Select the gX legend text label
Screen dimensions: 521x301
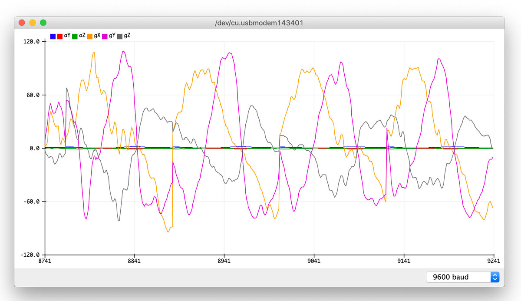(97, 36)
